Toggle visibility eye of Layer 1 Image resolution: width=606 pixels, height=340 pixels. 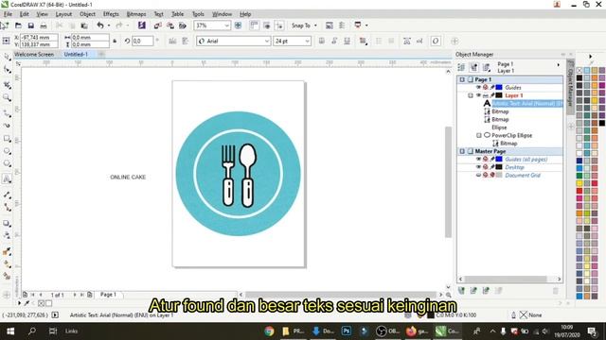[x=478, y=95]
